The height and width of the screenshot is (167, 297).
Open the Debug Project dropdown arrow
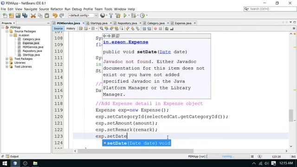(138, 15)
